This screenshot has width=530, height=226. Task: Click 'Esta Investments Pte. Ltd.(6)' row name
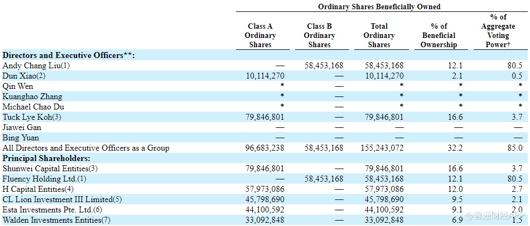(52, 209)
